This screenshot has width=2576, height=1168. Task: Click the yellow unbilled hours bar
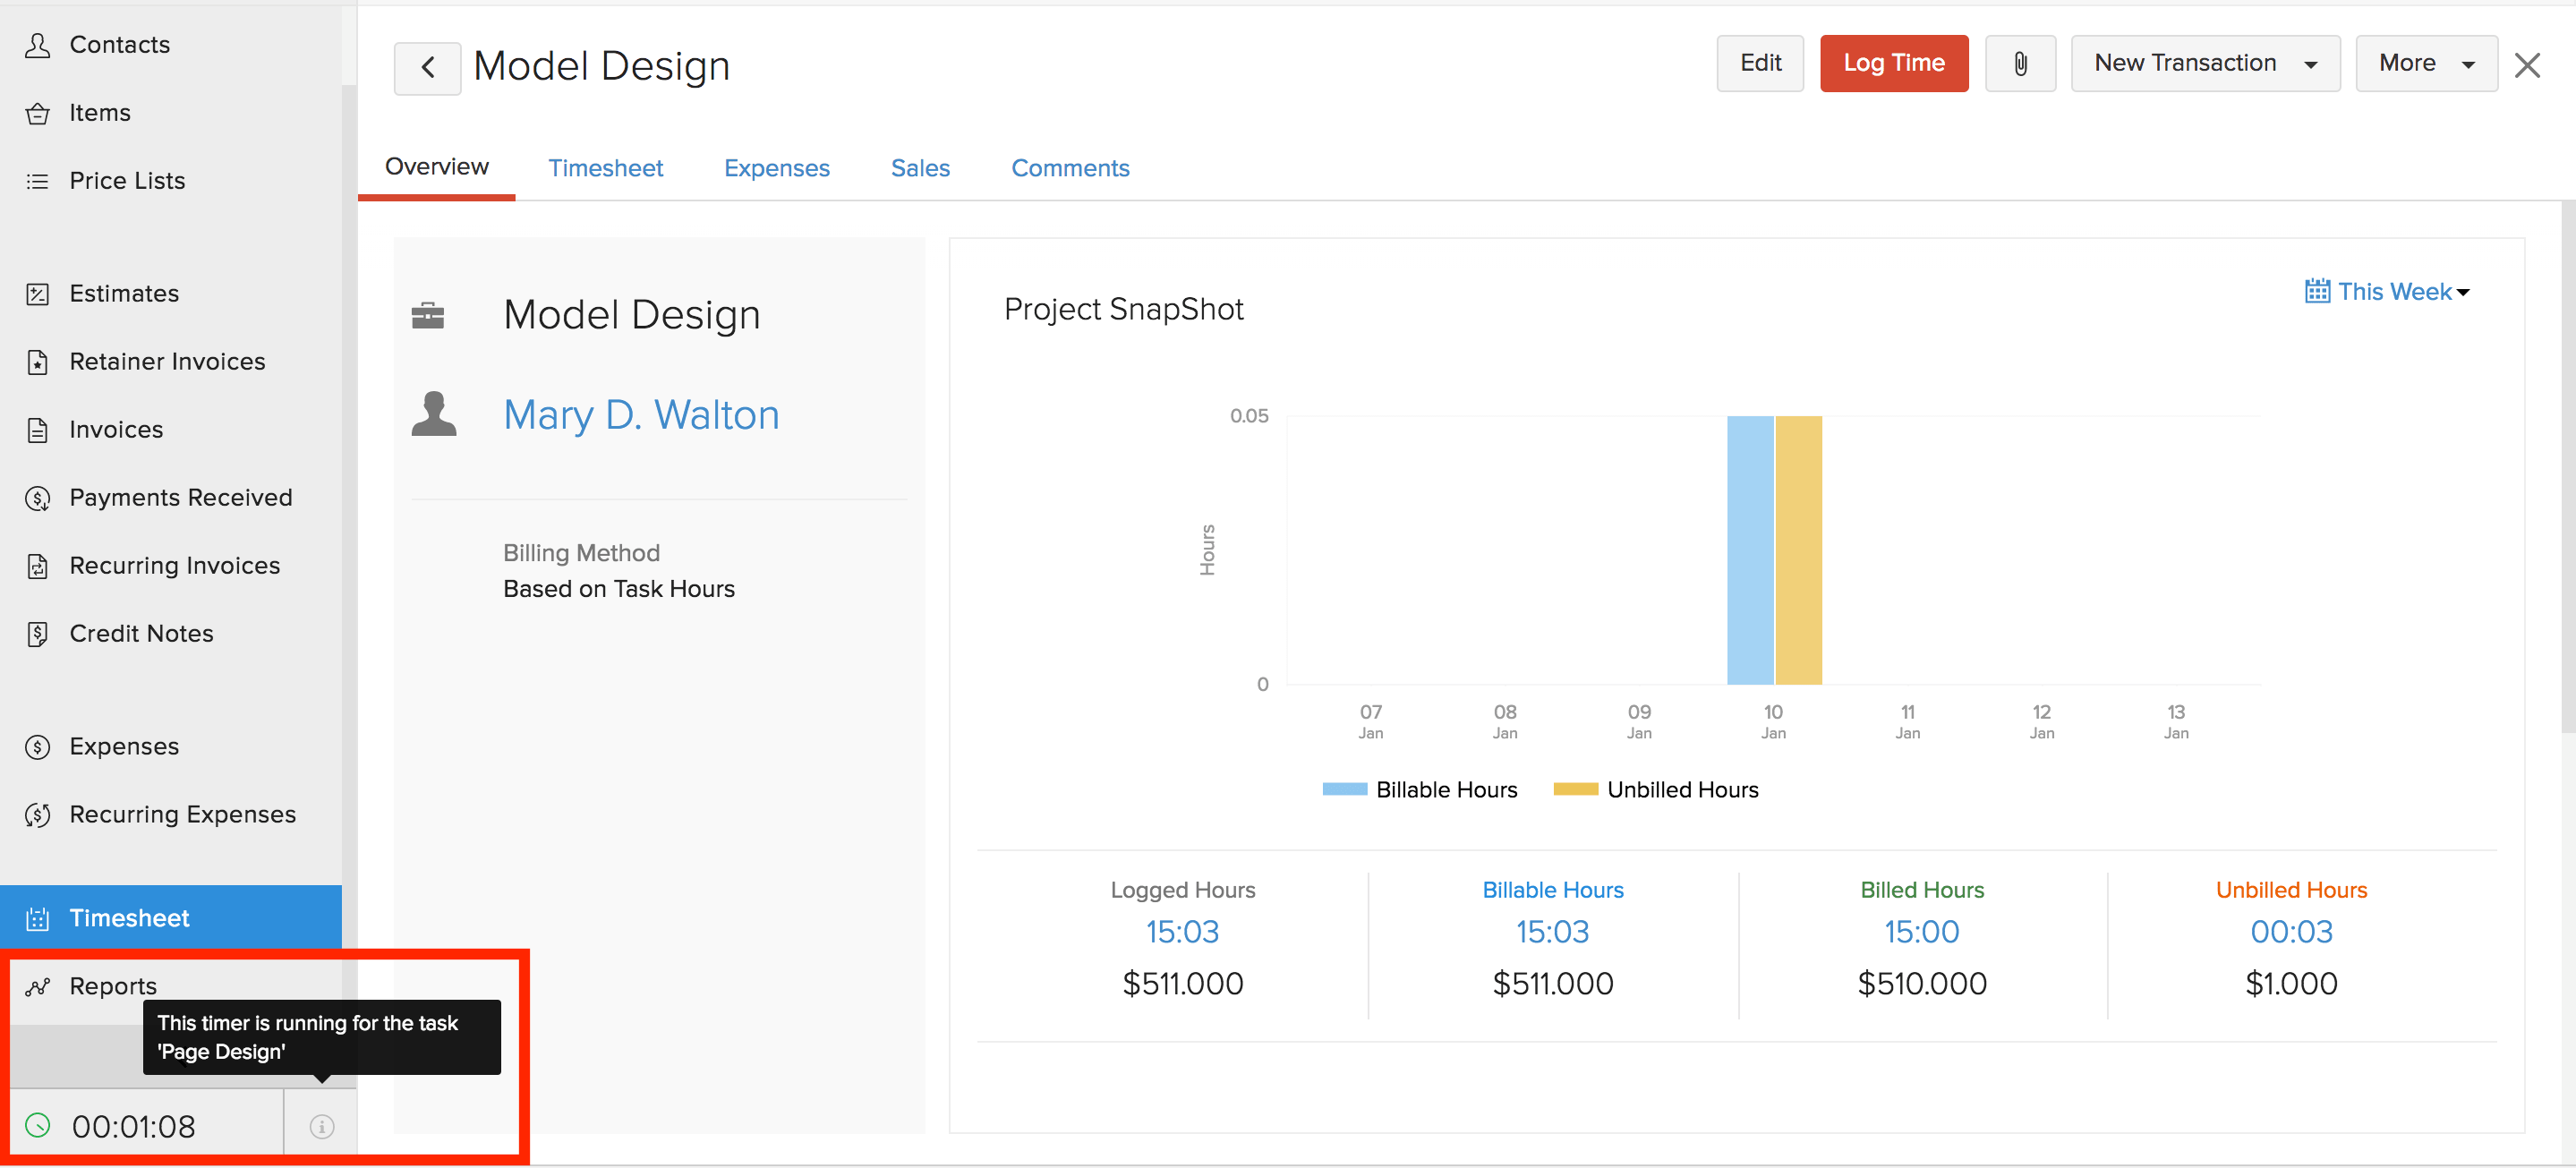[x=1798, y=550]
